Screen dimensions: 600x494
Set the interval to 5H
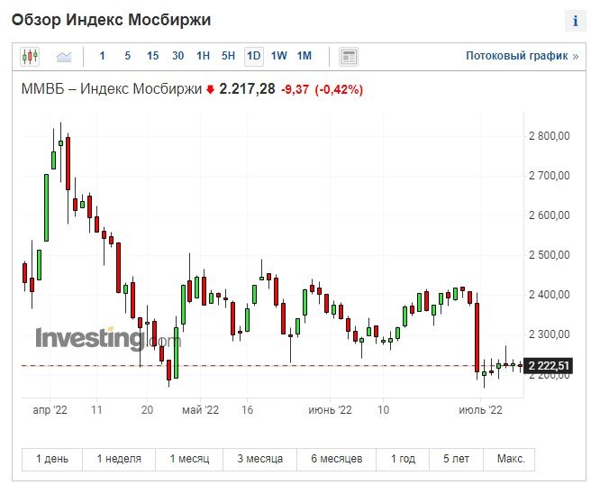pos(229,56)
